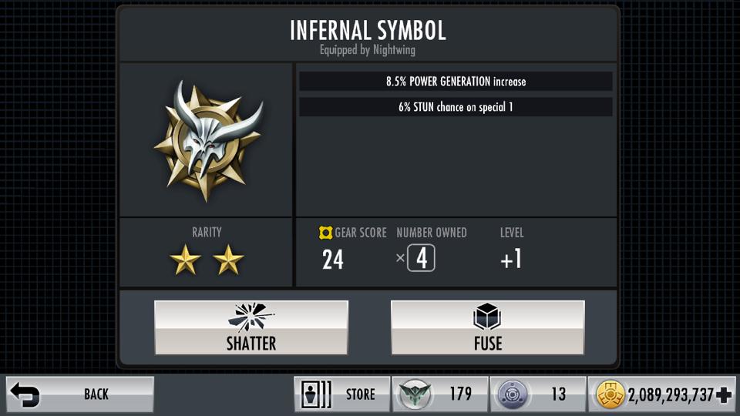Screen dimensions: 740x416
Task: Select the Stun chance on special 1 row
Action: pos(456,107)
